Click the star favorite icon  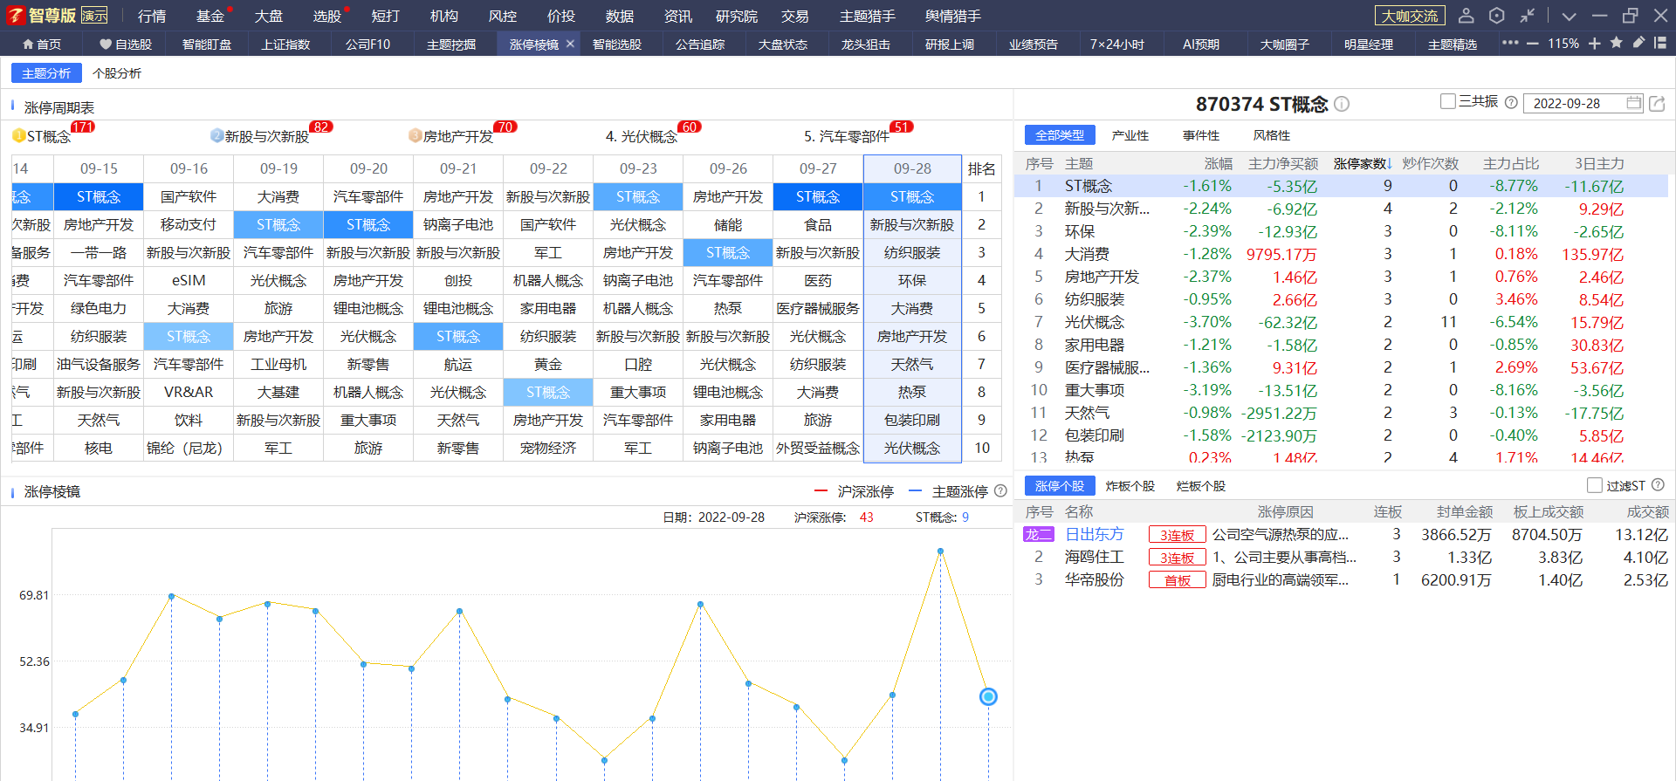tap(1617, 43)
